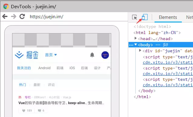Reload the page with refresh icon
The height and width of the screenshot is (117, 193).
[x=22, y=16]
